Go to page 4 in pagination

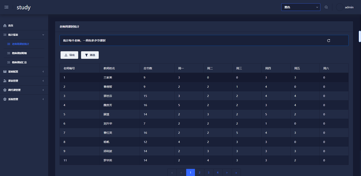(x=218, y=172)
